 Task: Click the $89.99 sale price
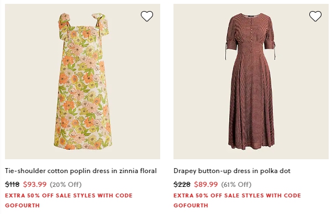pyautogui.click(x=206, y=184)
